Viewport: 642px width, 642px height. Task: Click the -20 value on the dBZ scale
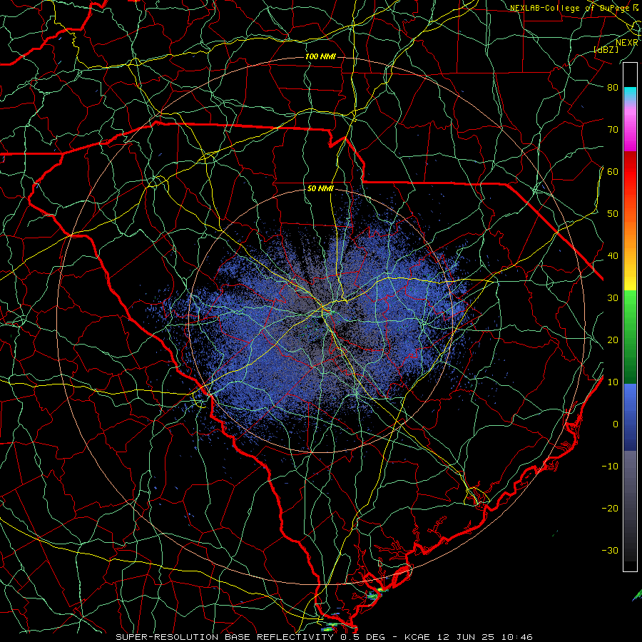[610, 508]
